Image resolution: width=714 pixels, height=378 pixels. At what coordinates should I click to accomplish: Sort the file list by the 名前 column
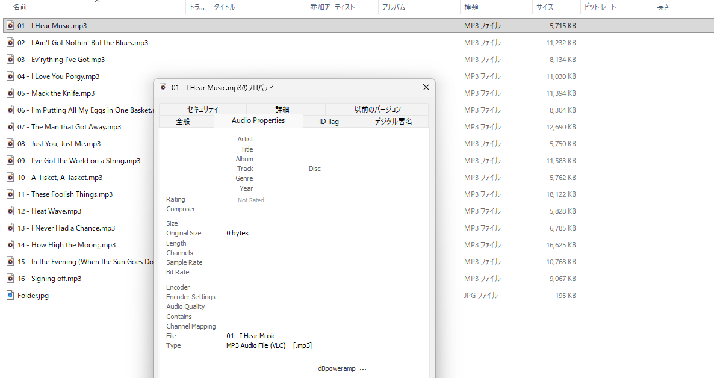coord(20,7)
